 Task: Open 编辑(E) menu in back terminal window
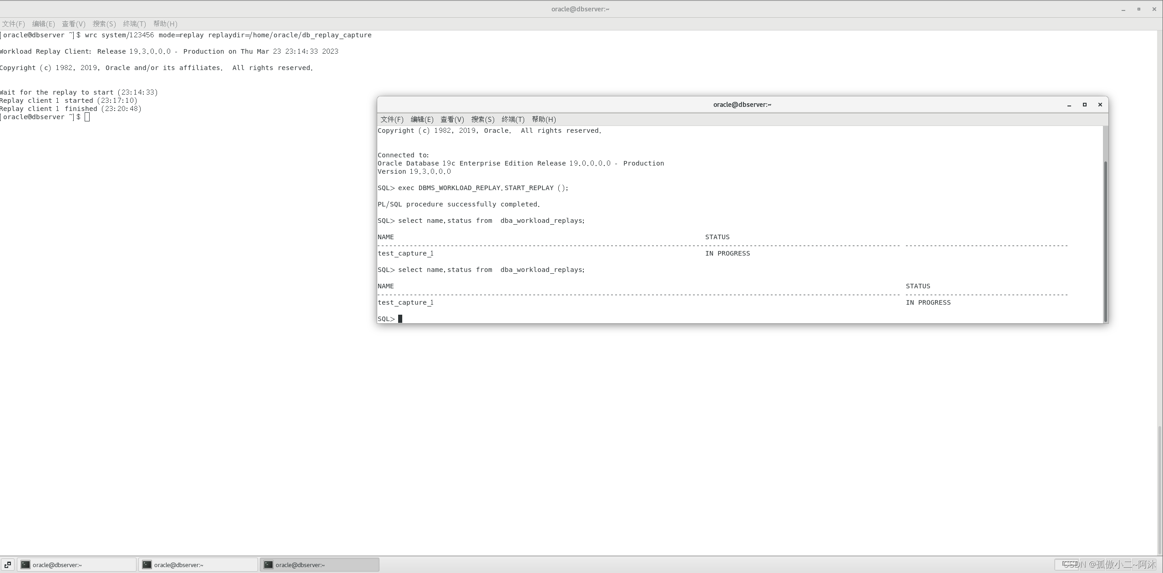43,24
